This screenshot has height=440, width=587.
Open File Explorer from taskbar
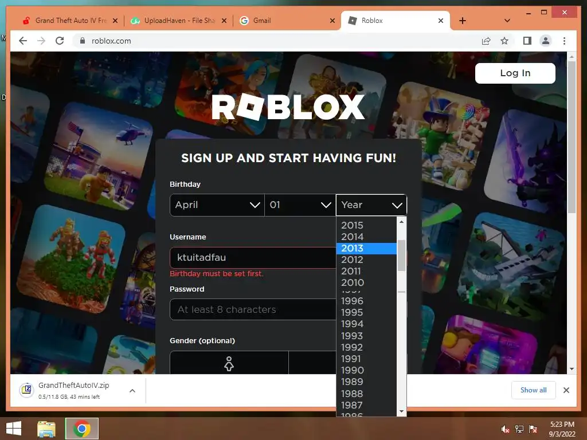click(x=46, y=429)
